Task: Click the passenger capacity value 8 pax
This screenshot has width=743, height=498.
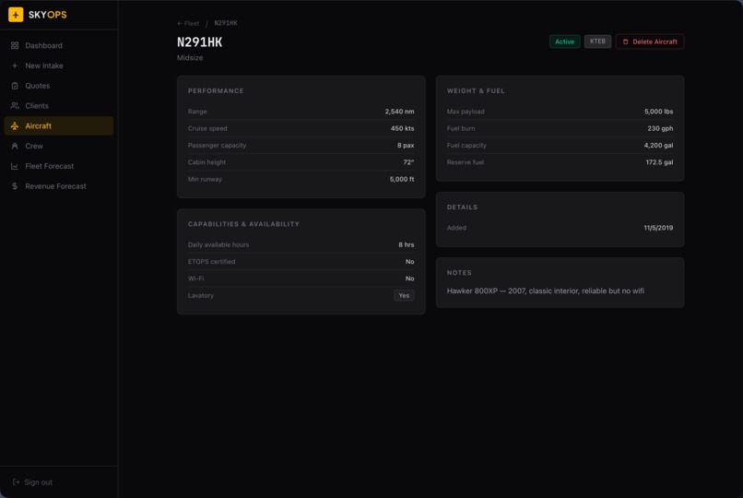Action: pos(406,146)
